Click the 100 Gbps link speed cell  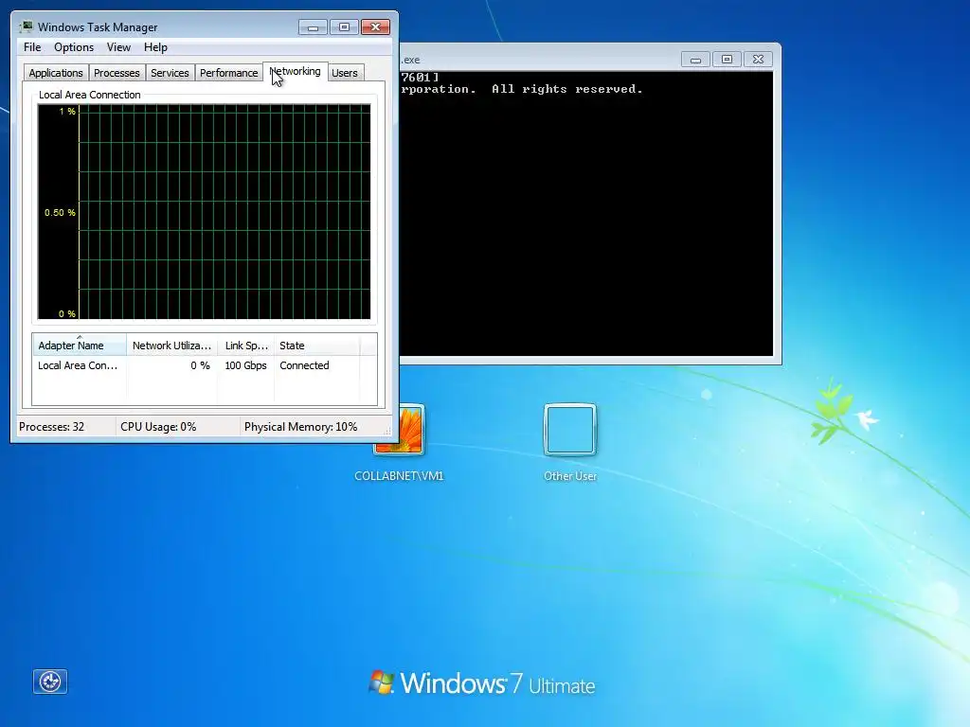pyautogui.click(x=245, y=365)
